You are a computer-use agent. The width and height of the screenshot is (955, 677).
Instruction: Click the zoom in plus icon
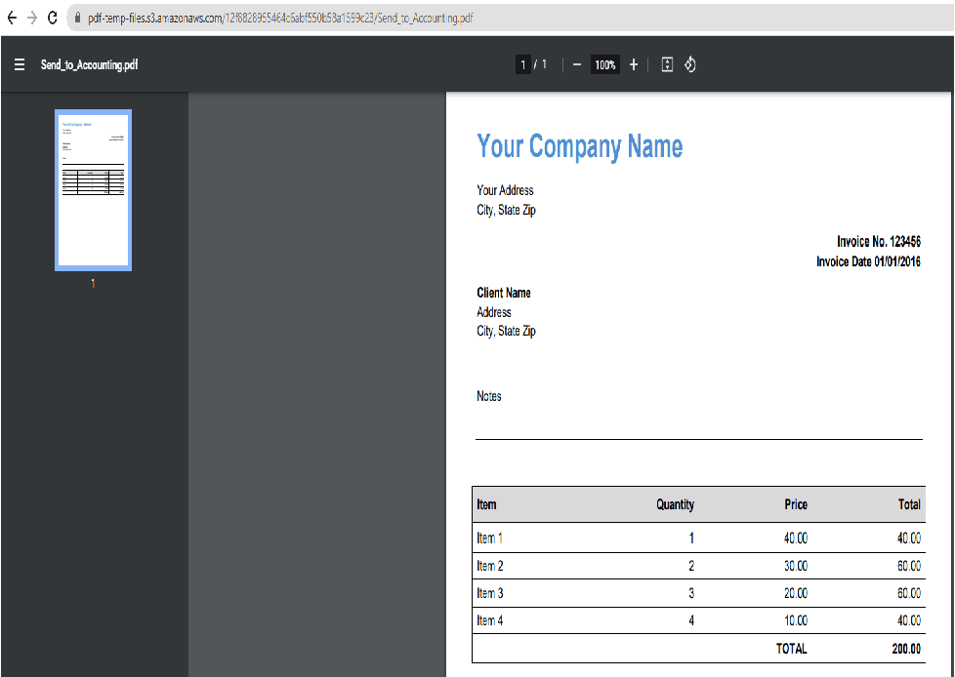(x=634, y=64)
